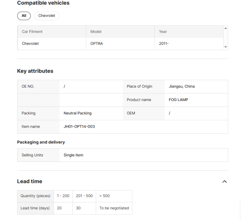Screen dimensions: 241x221
Task: Click the "Model" column header
Action: click(x=96, y=32)
